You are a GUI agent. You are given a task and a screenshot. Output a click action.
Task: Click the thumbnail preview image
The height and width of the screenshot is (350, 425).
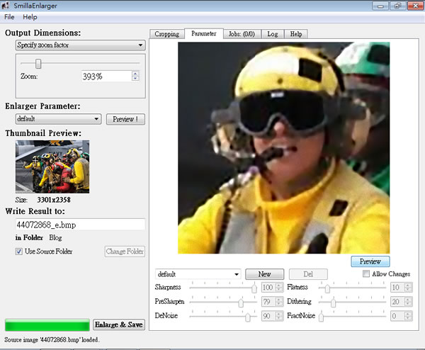pyautogui.click(x=52, y=166)
